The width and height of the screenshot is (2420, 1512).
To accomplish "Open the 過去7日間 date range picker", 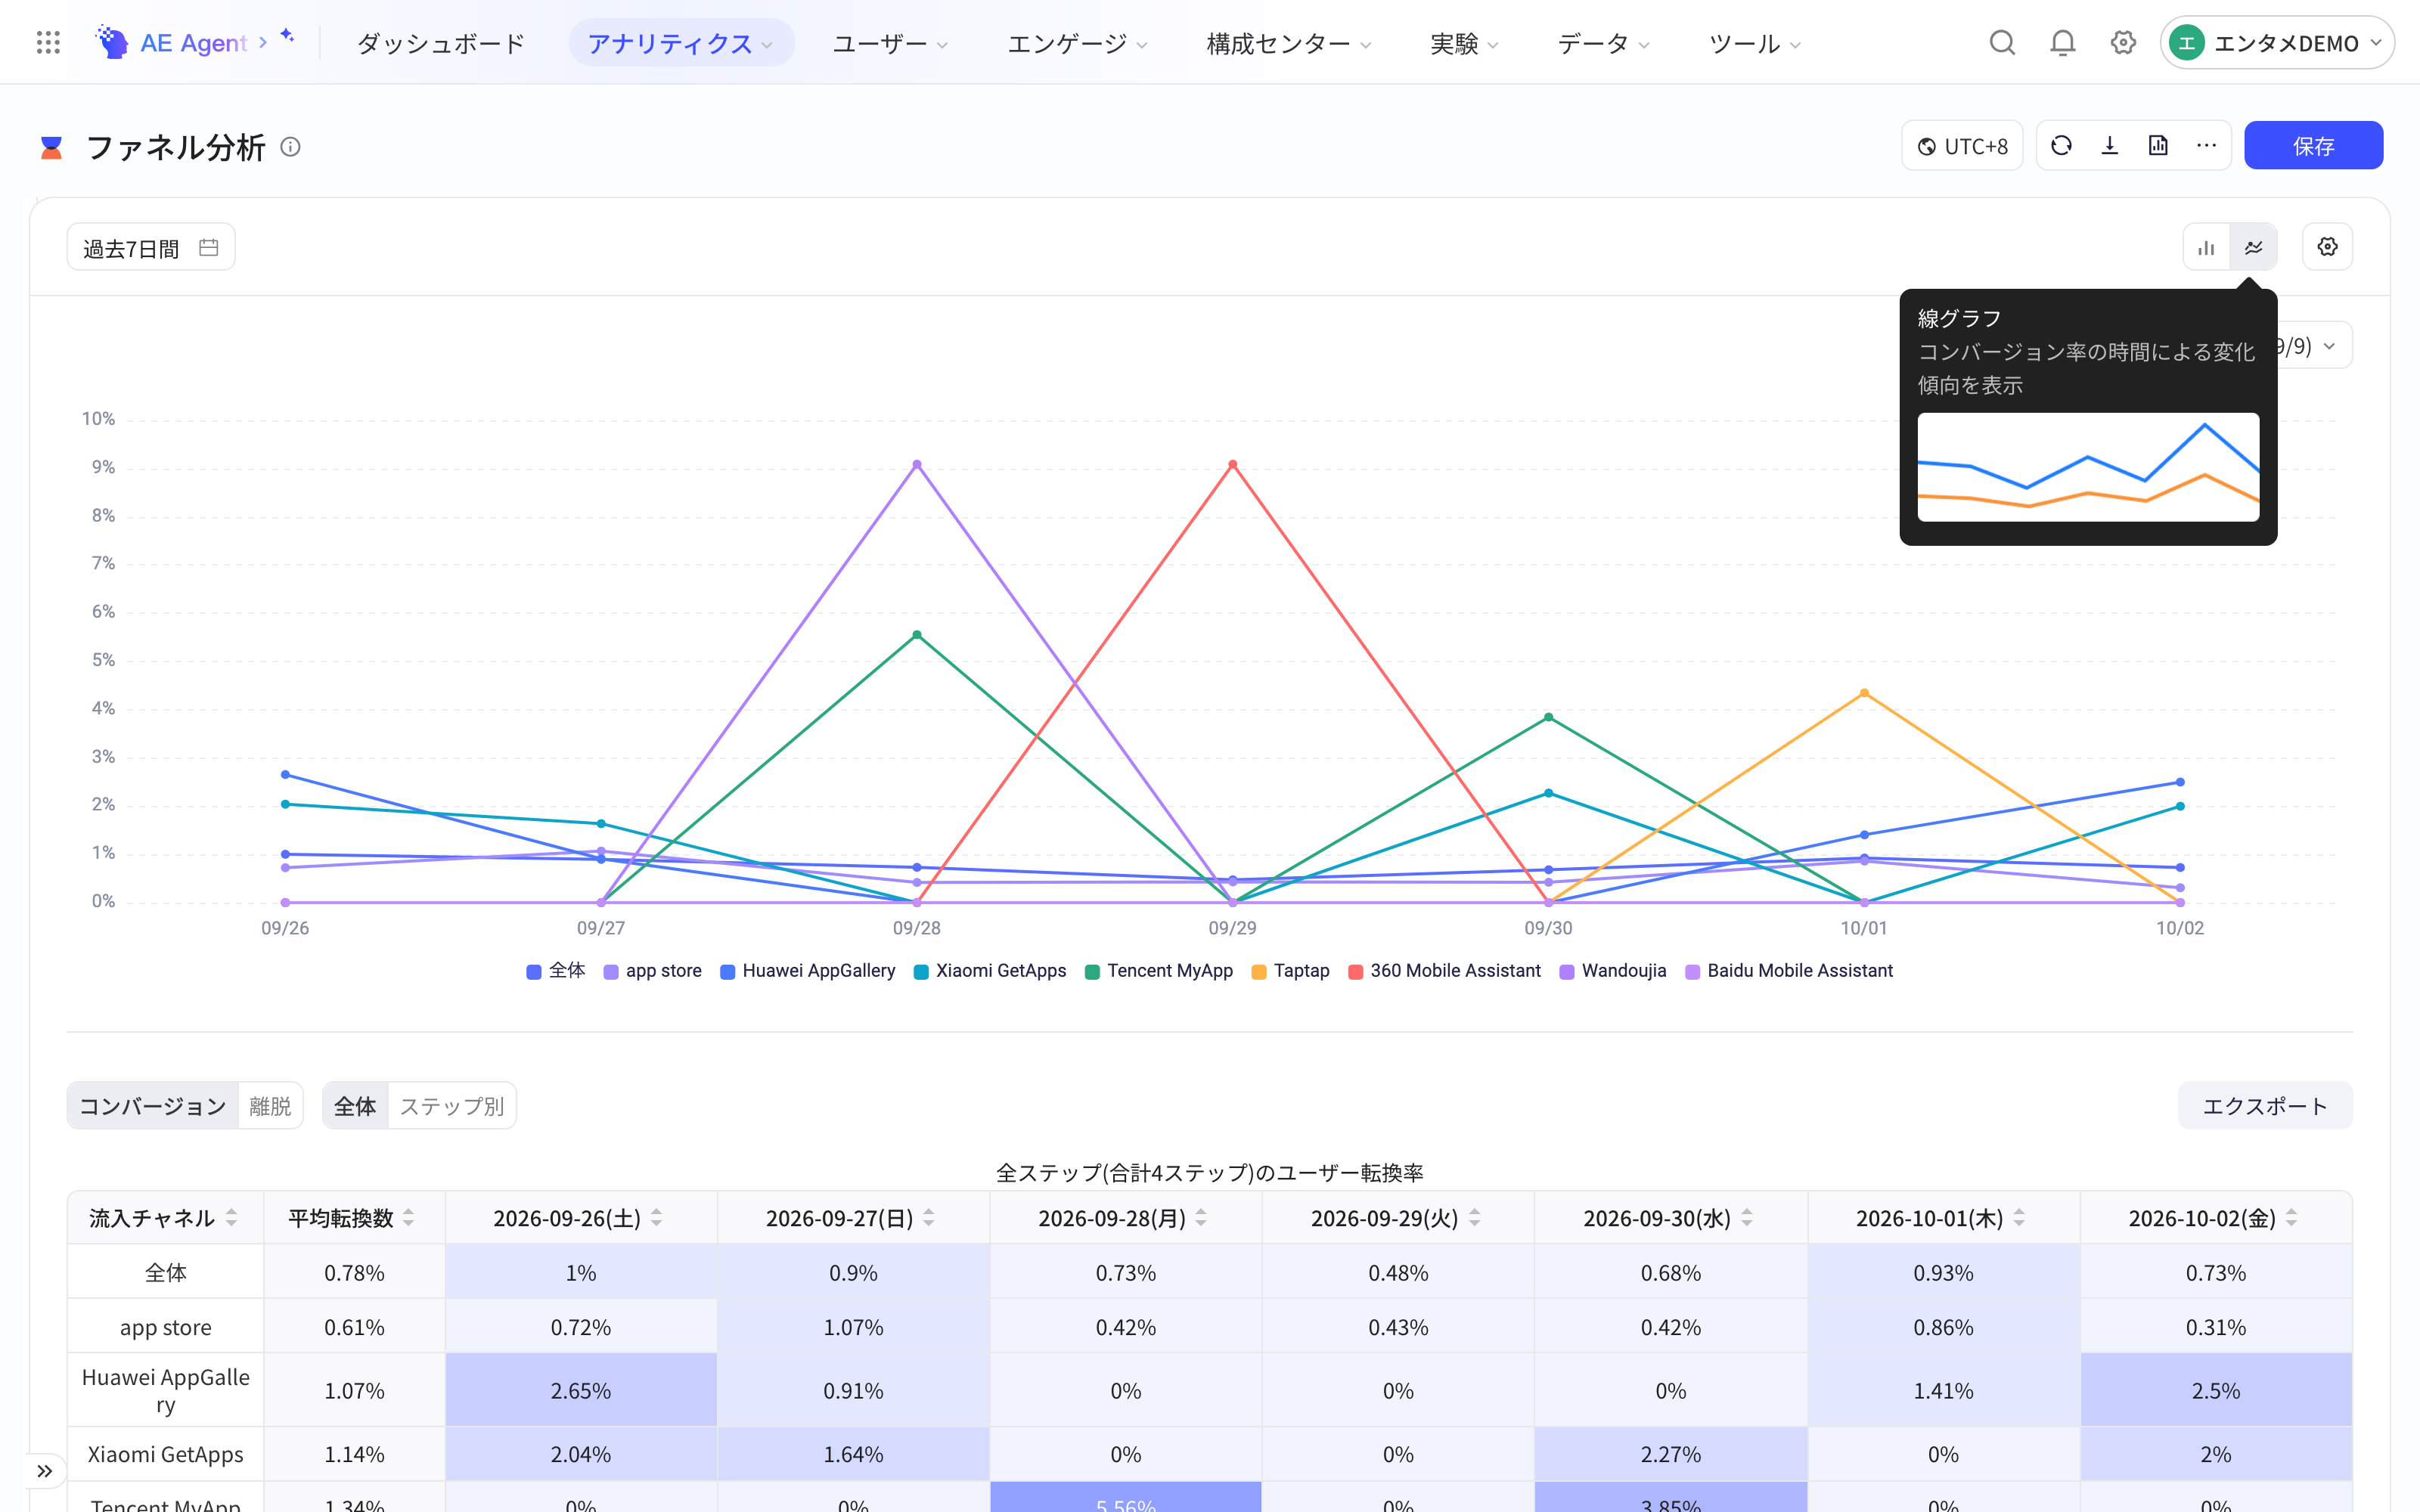I will point(151,248).
